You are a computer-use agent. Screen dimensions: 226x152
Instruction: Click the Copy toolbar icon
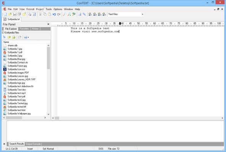tap(45, 14)
